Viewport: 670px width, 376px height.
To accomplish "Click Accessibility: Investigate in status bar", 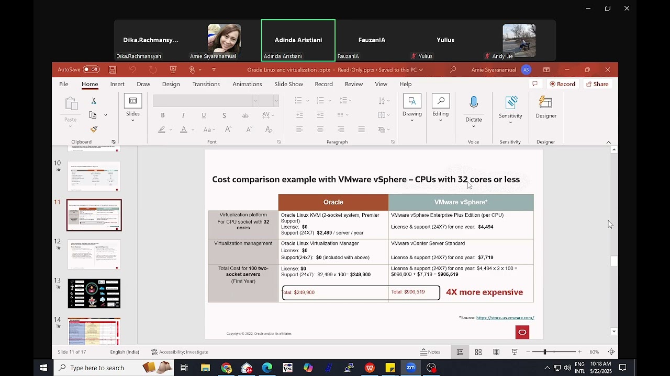I will coord(180,352).
